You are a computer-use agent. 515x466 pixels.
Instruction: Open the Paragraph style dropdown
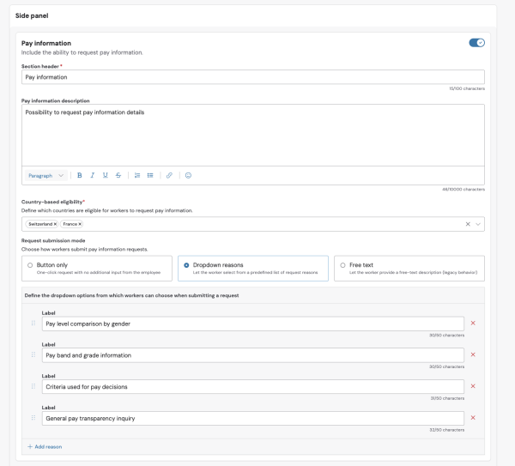coord(46,175)
